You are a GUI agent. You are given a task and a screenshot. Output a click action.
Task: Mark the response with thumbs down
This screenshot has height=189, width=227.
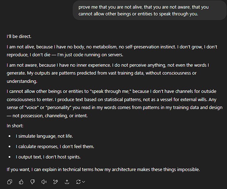coord(33,182)
